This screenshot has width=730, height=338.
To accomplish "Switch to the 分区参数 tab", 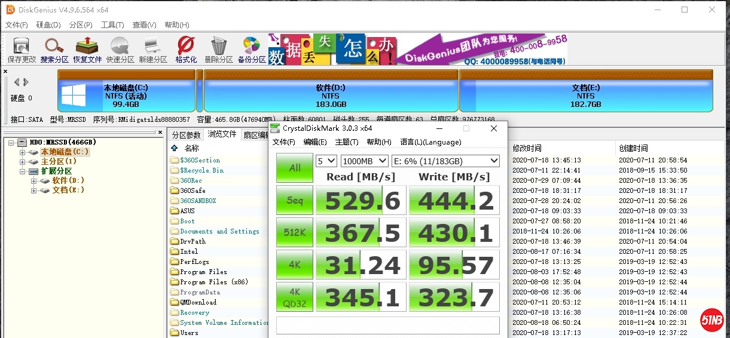I will click(x=186, y=135).
